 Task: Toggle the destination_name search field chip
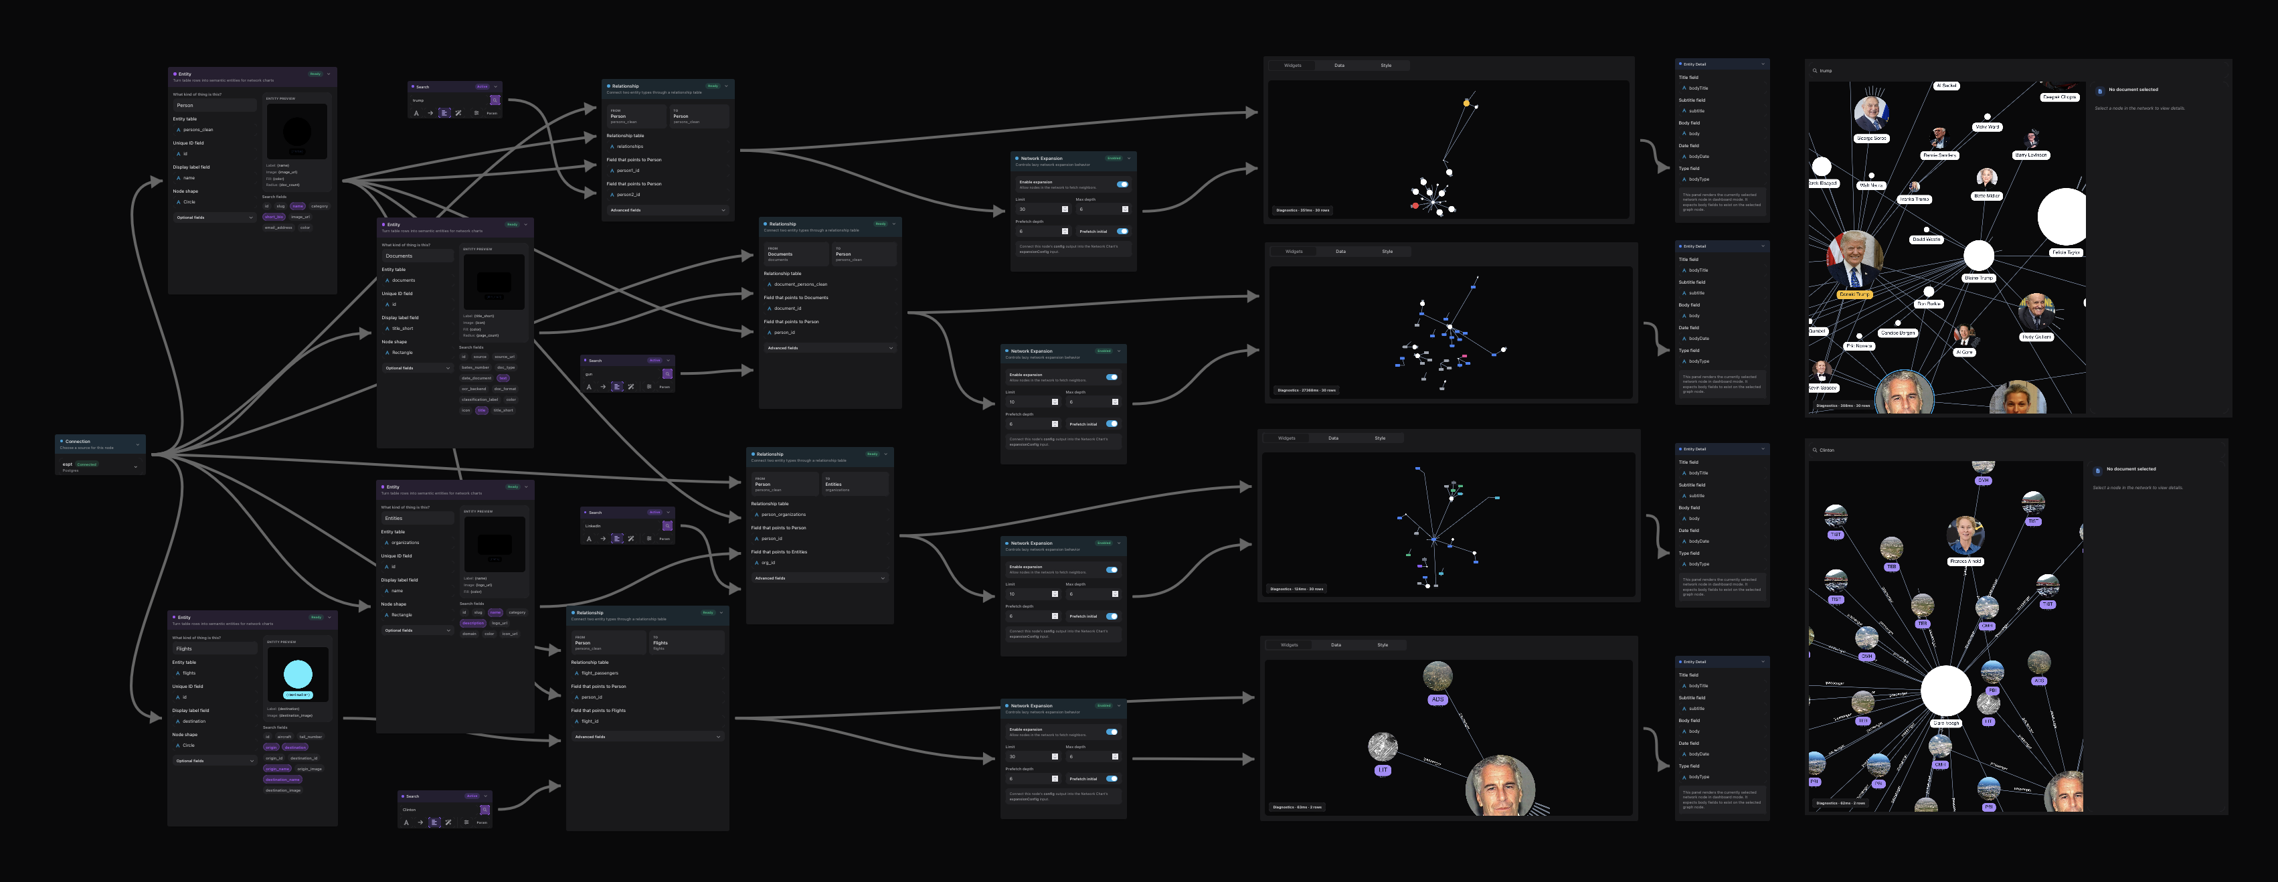pyautogui.click(x=283, y=780)
